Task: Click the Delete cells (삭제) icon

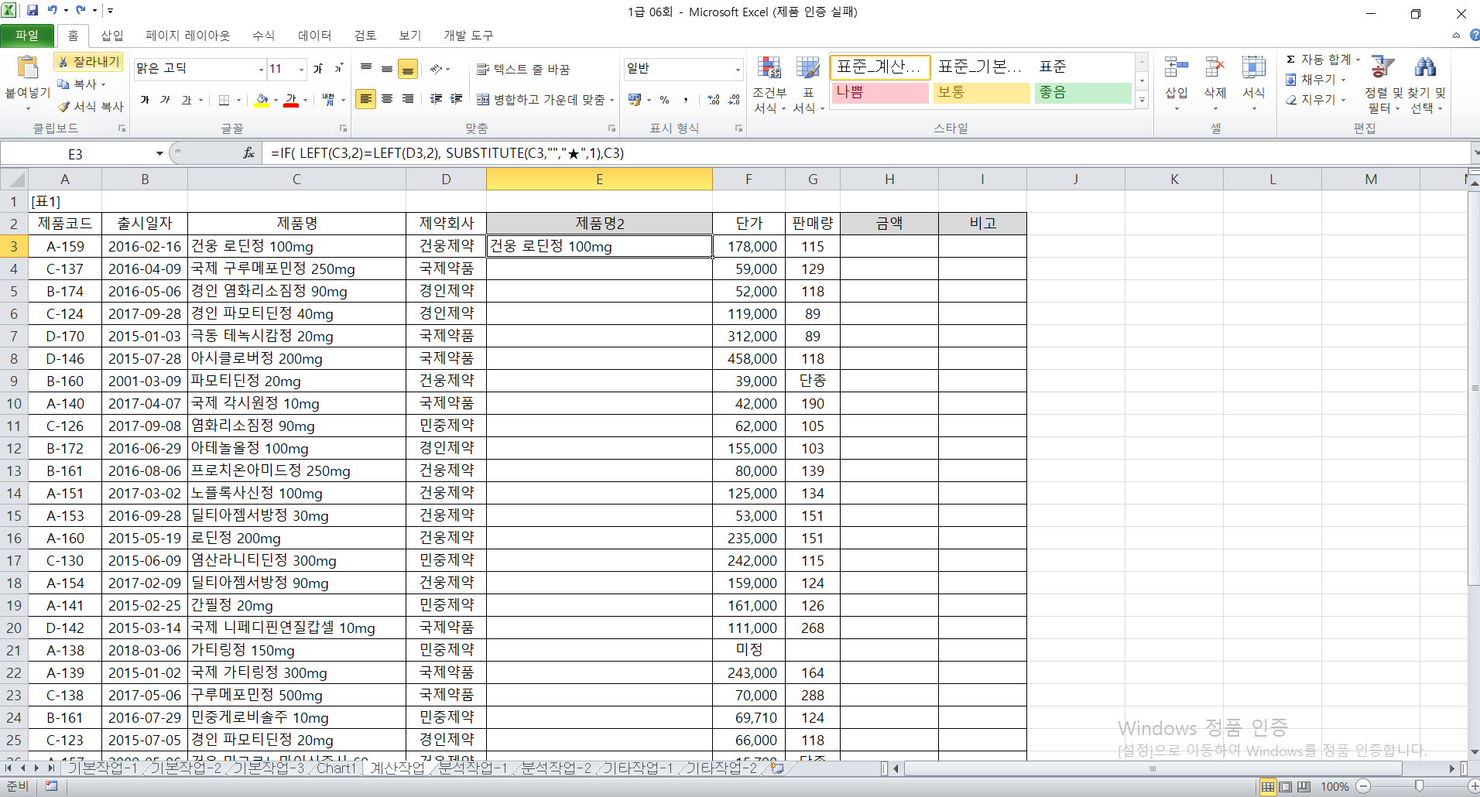Action: (1214, 70)
